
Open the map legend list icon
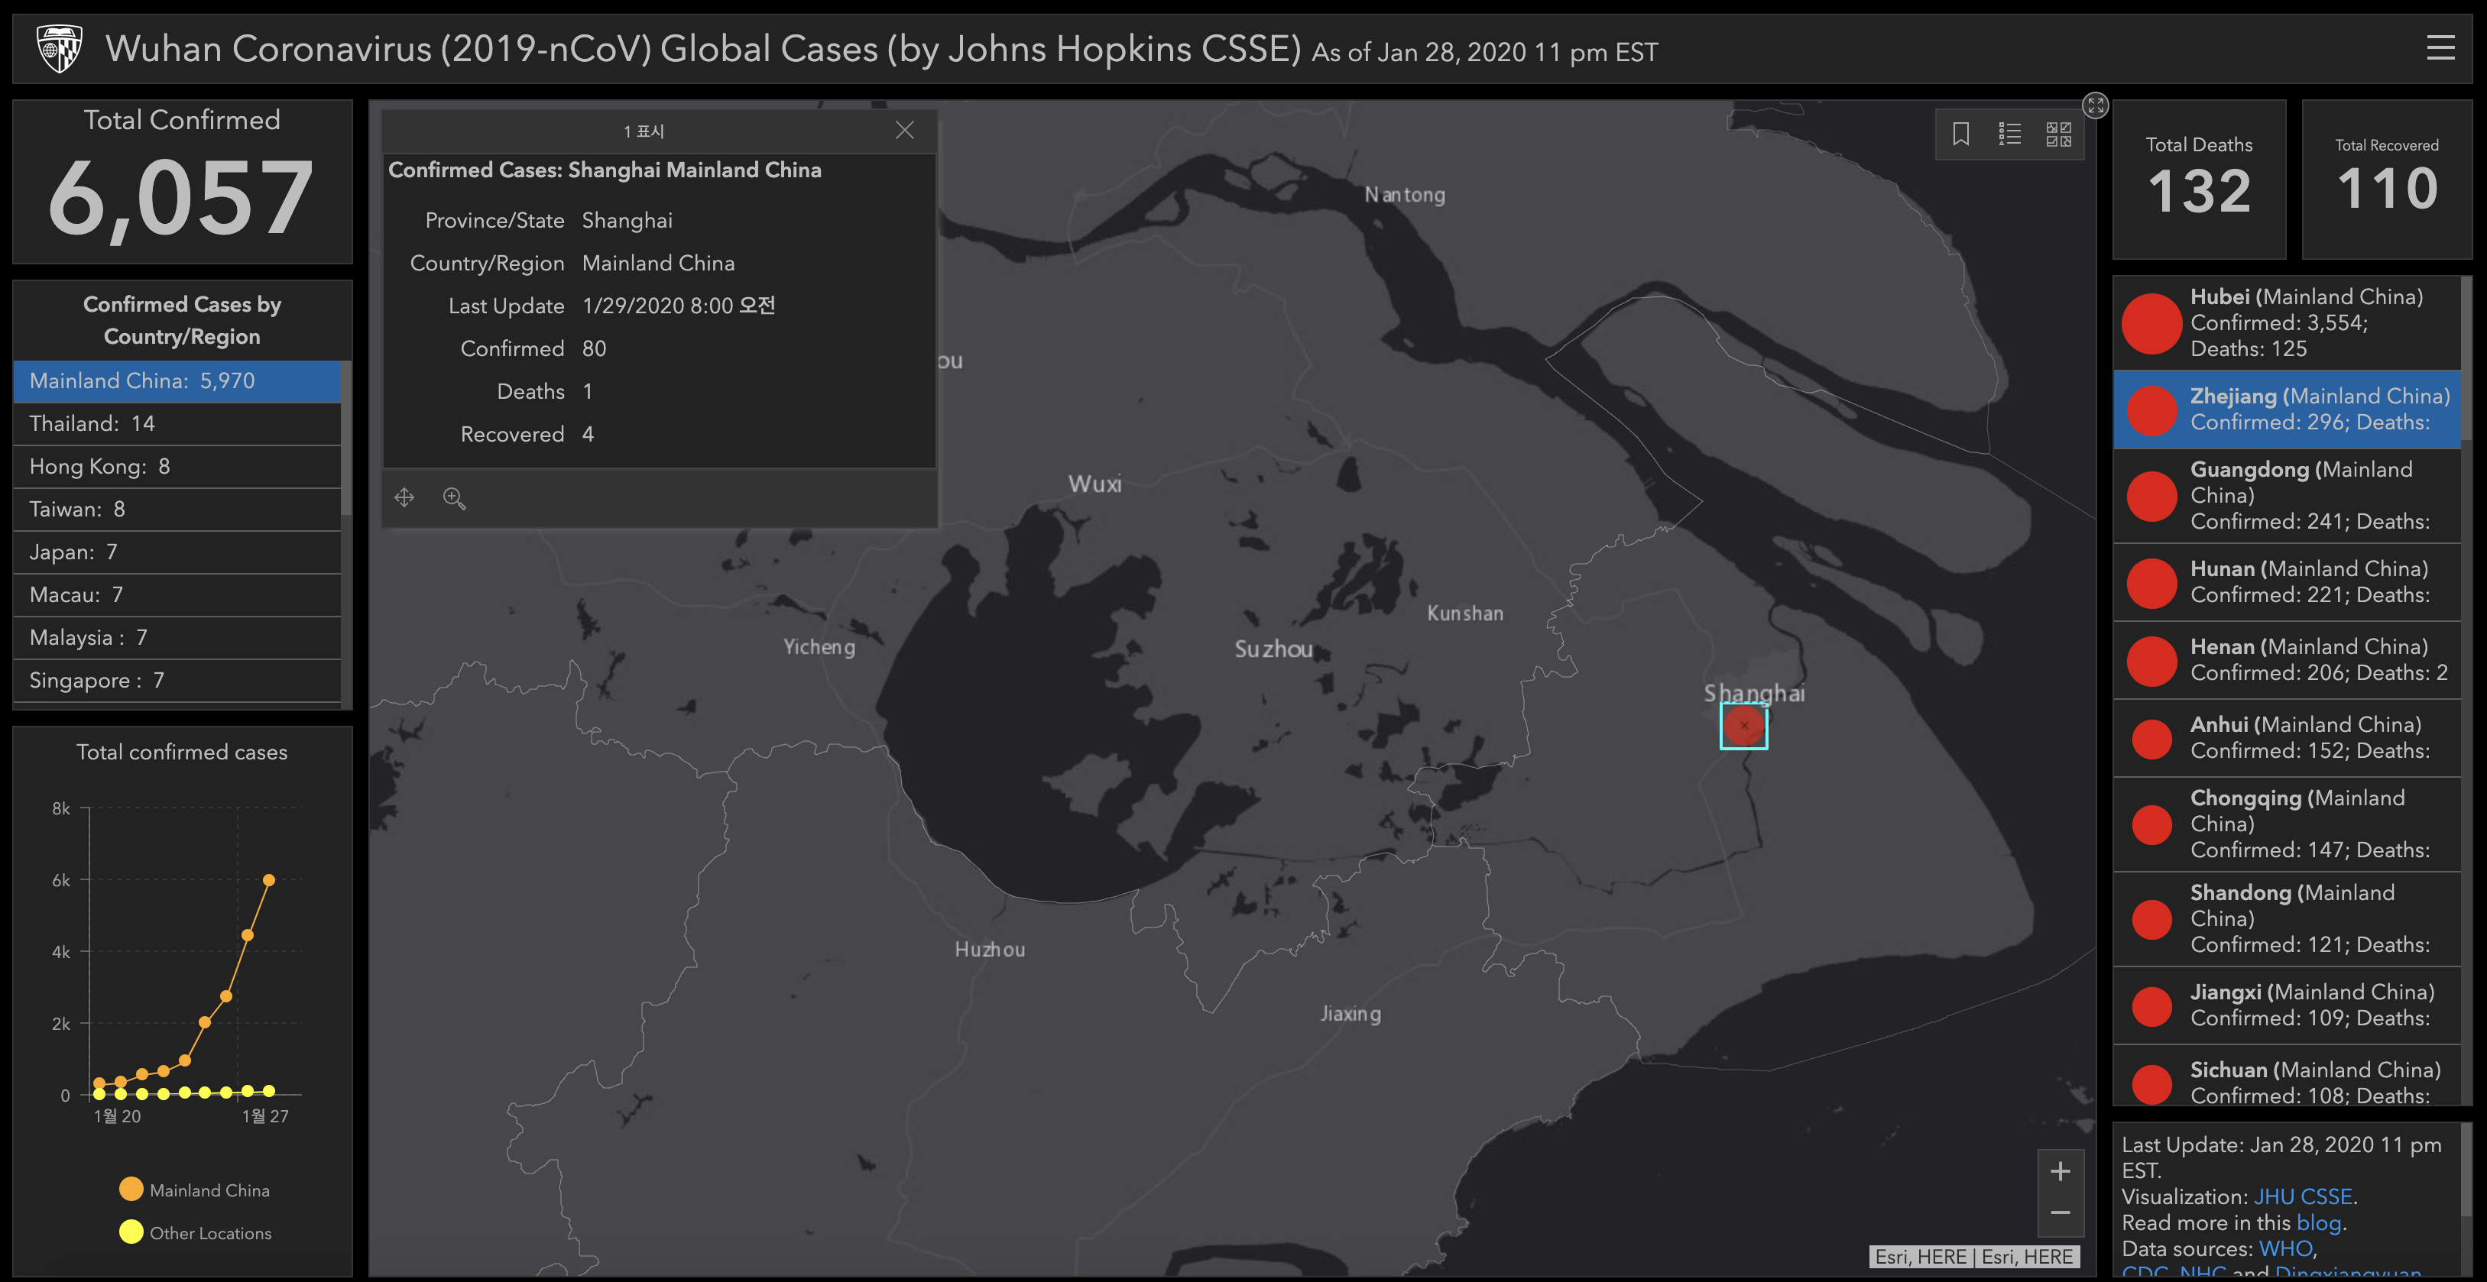pyautogui.click(x=2009, y=134)
